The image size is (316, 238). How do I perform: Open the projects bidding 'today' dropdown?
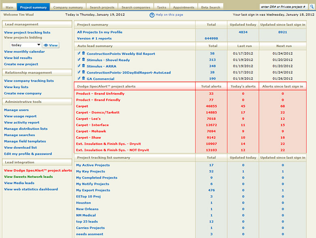coord(26,45)
